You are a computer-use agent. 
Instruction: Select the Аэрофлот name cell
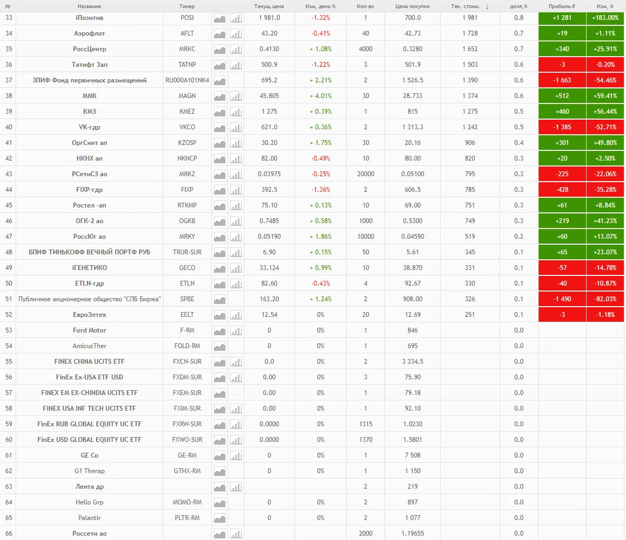[x=90, y=33]
